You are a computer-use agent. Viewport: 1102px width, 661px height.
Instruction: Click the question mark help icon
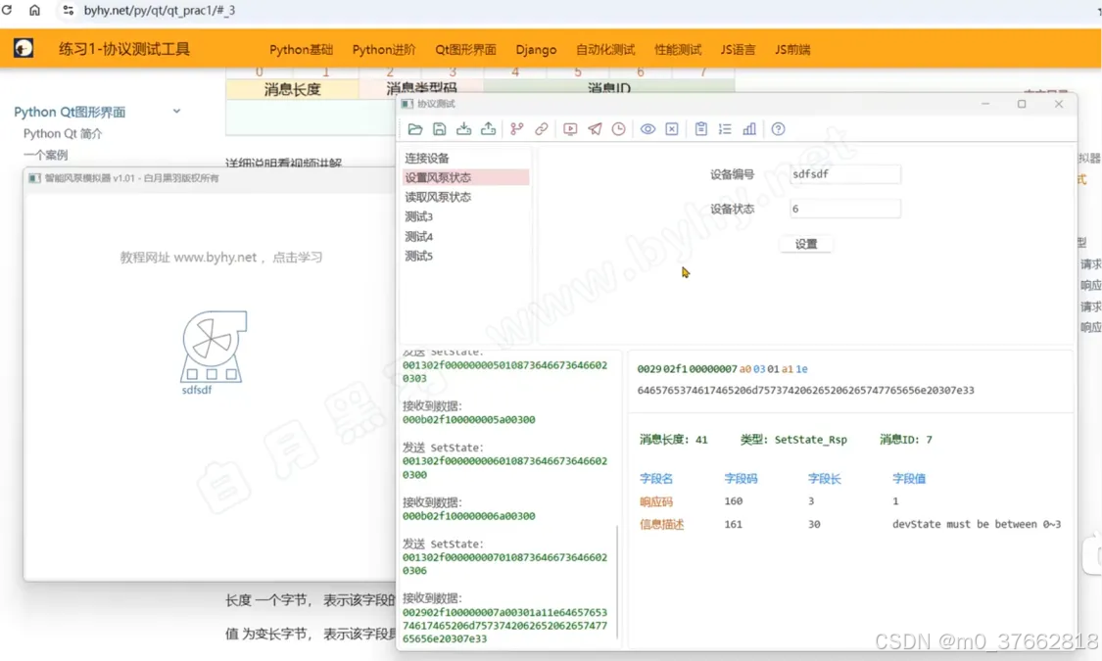pyautogui.click(x=778, y=129)
